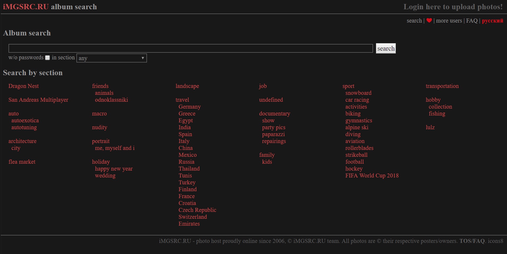Browse the San Andreas Multiplayer section
This screenshot has height=254, width=507.
pyautogui.click(x=38, y=100)
